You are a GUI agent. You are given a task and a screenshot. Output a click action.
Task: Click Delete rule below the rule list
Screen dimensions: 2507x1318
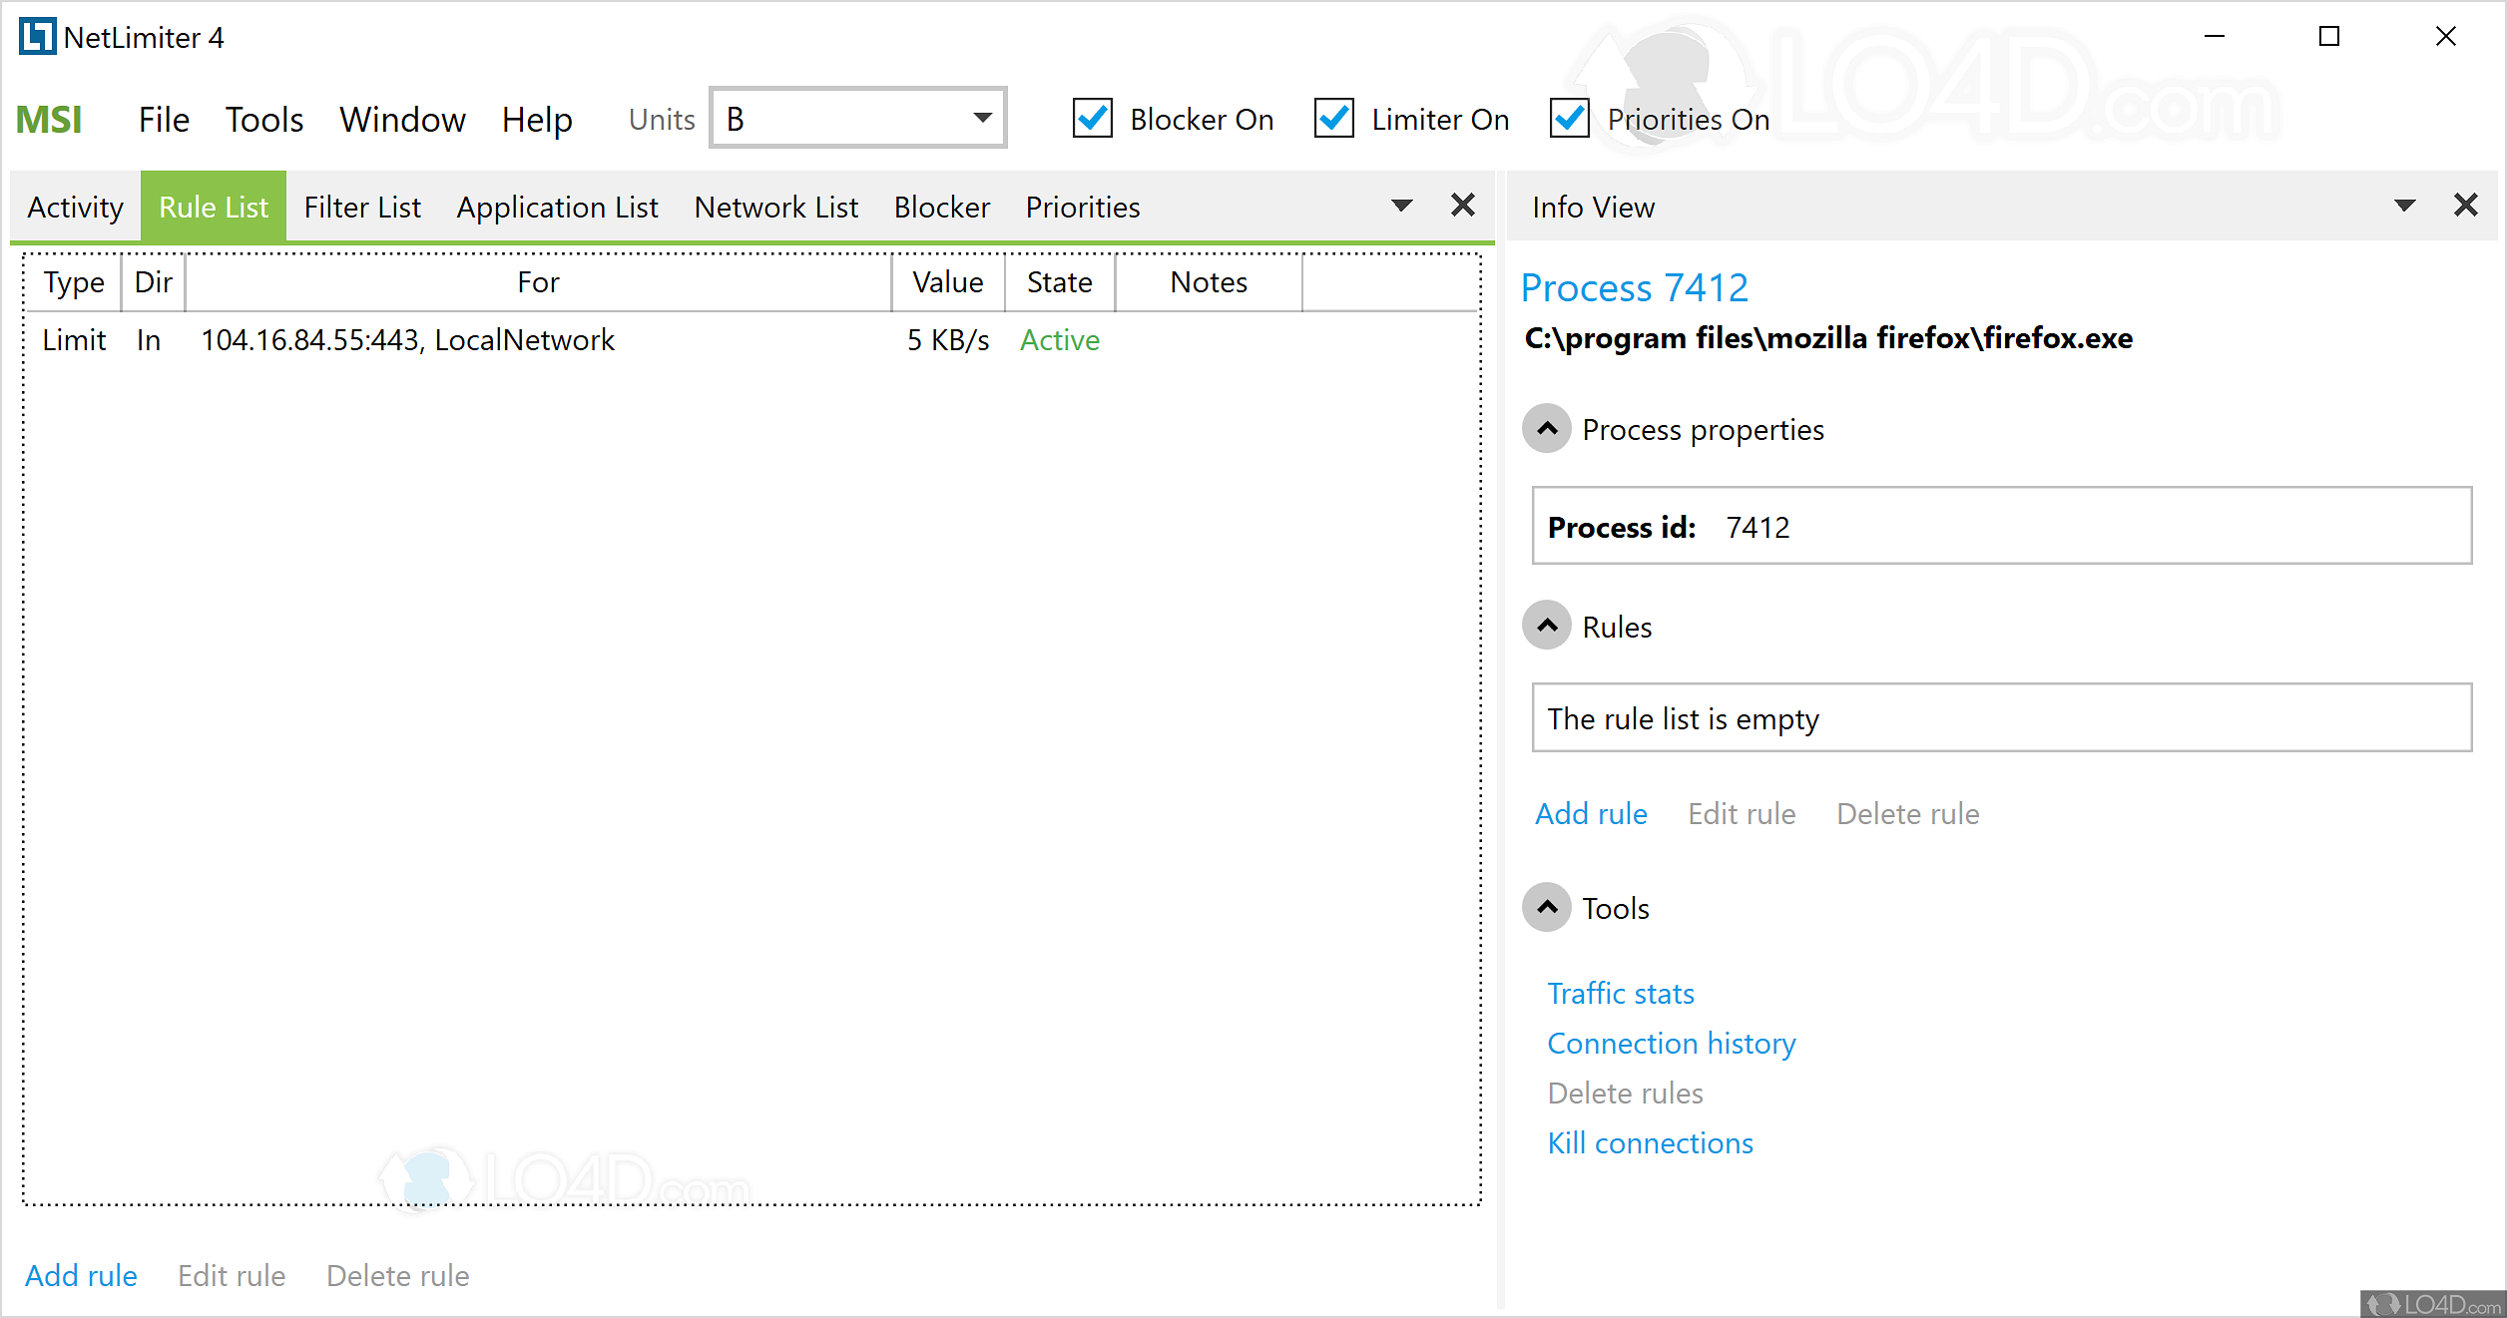398,1275
